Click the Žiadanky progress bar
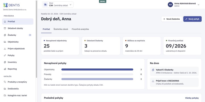 click(x=97, y=79)
